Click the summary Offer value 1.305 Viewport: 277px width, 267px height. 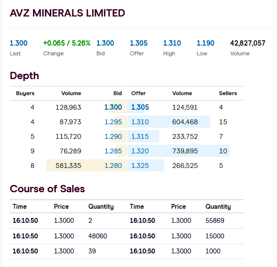[139, 43]
